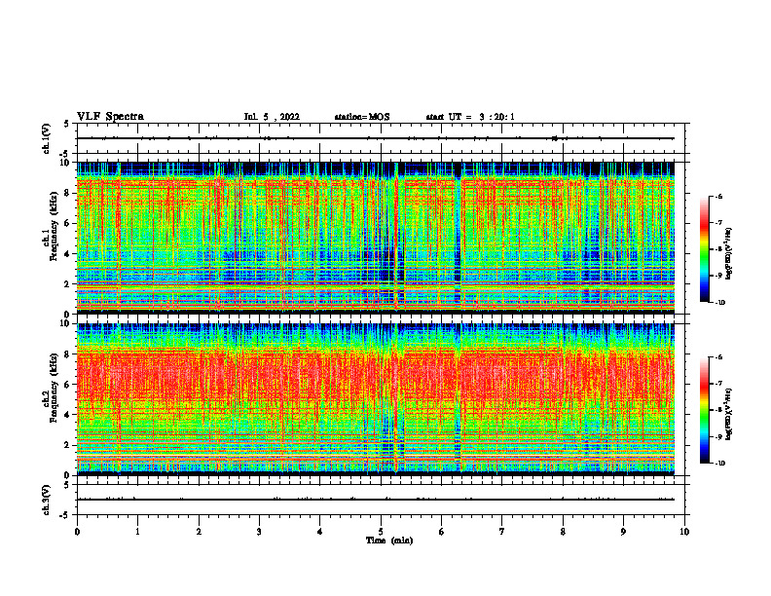Click the time axis tick label "5"

point(381,532)
